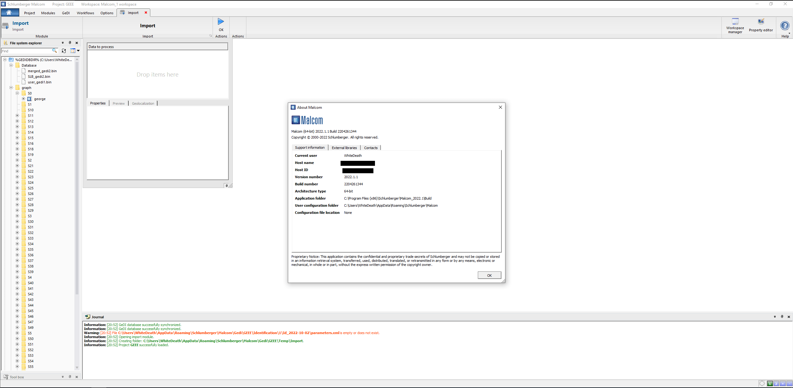Open the Modules menu

tap(48, 13)
